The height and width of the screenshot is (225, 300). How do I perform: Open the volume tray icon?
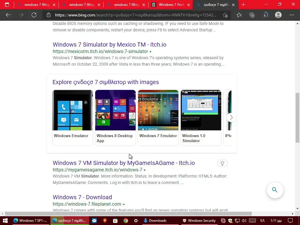(x=244, y=221)
